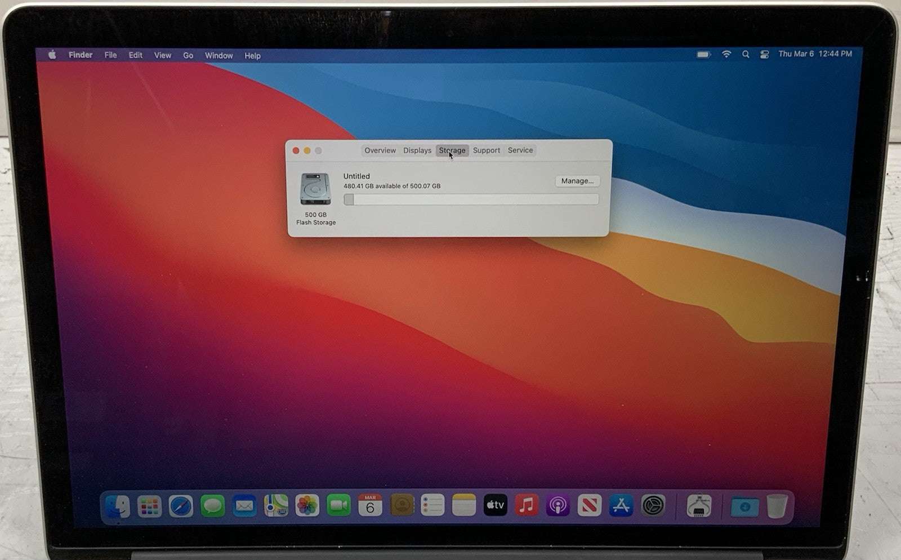
Task: Click '480.41 GB available of 500.07 GB' text
Action: pyautogui.click(x=392, y=186)
